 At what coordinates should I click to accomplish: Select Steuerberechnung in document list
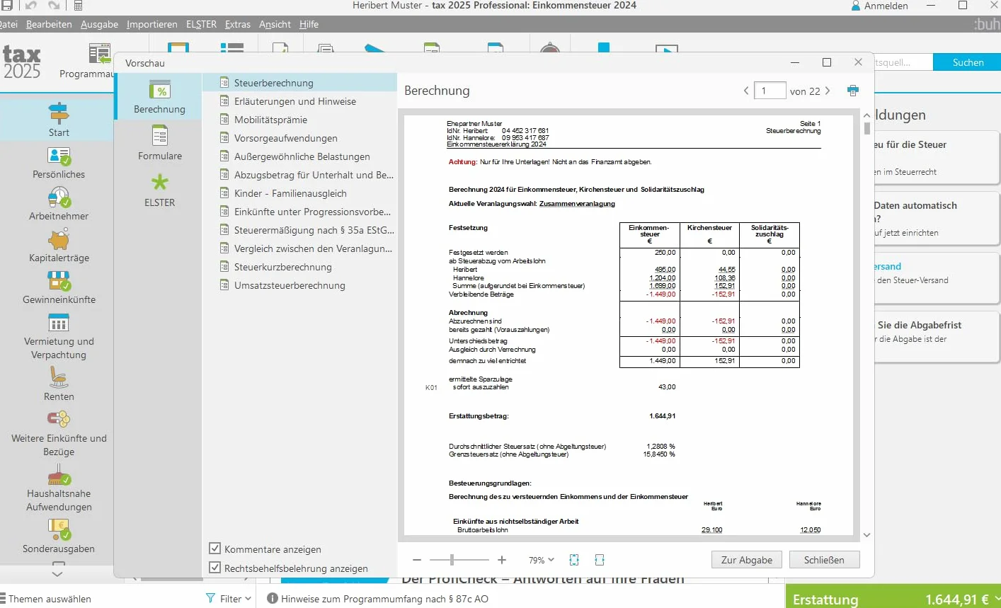(299, 83)
